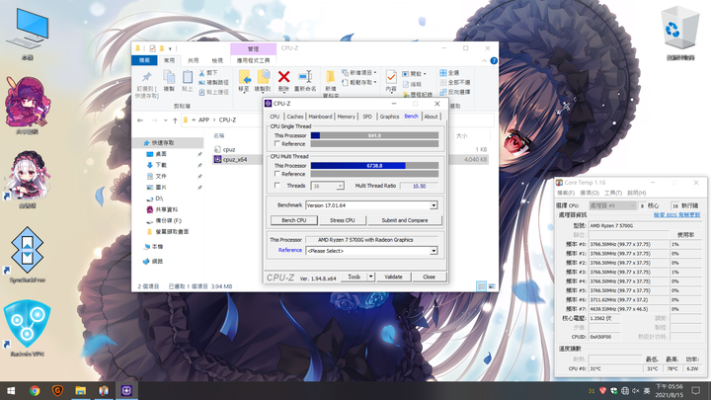Click the Rename (重新命名) icon in ribbon

[x=305, y=77]
